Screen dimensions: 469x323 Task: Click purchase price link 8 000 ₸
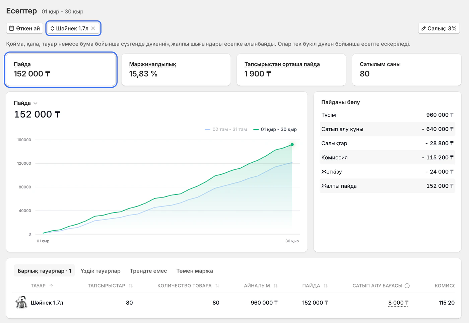tap(398, 303)
